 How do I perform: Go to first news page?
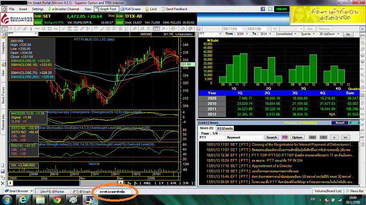point(312,138)
